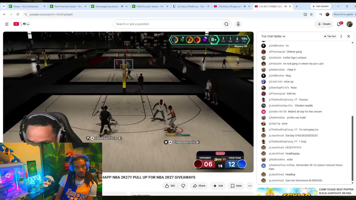Click the @minks-ii6158 username in chat
Screen dimensions: 356x200
tap(278, 112)
